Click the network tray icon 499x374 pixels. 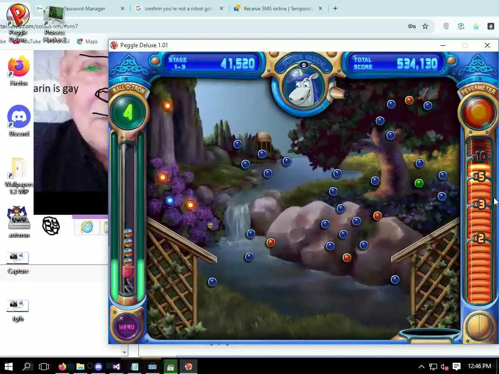click(433, 367)
